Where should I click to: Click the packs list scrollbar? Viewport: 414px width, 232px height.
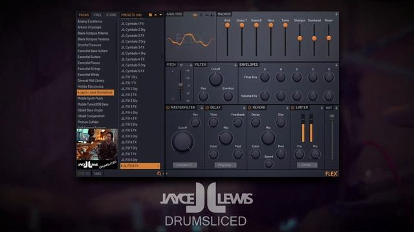pyautogui.click(x=116, y=42)
